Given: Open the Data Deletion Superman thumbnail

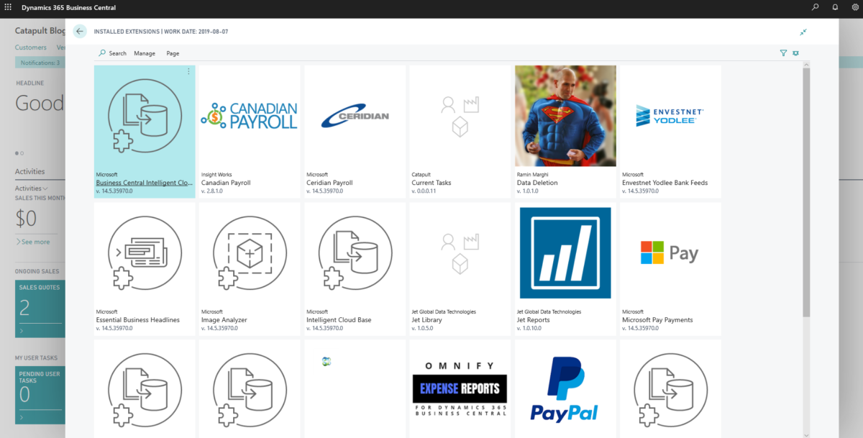Looking at the screenshot, I should [x=565, y=116].
